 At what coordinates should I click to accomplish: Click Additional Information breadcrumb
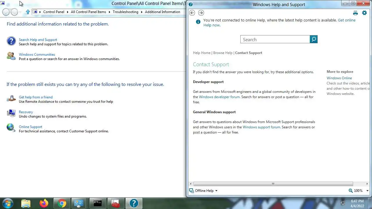pyautogui.click(x=162, y=12)
